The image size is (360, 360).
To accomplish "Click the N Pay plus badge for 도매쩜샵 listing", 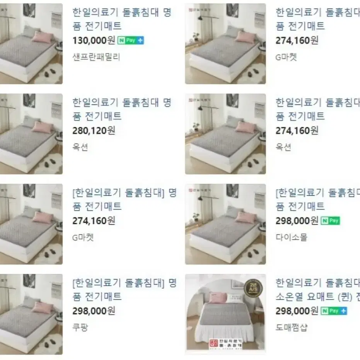I will [x=334, y=311].
